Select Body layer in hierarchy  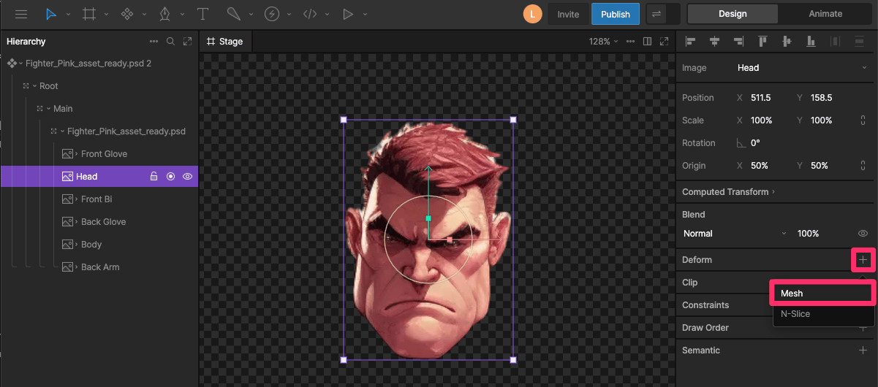click(x=91, y=245)
